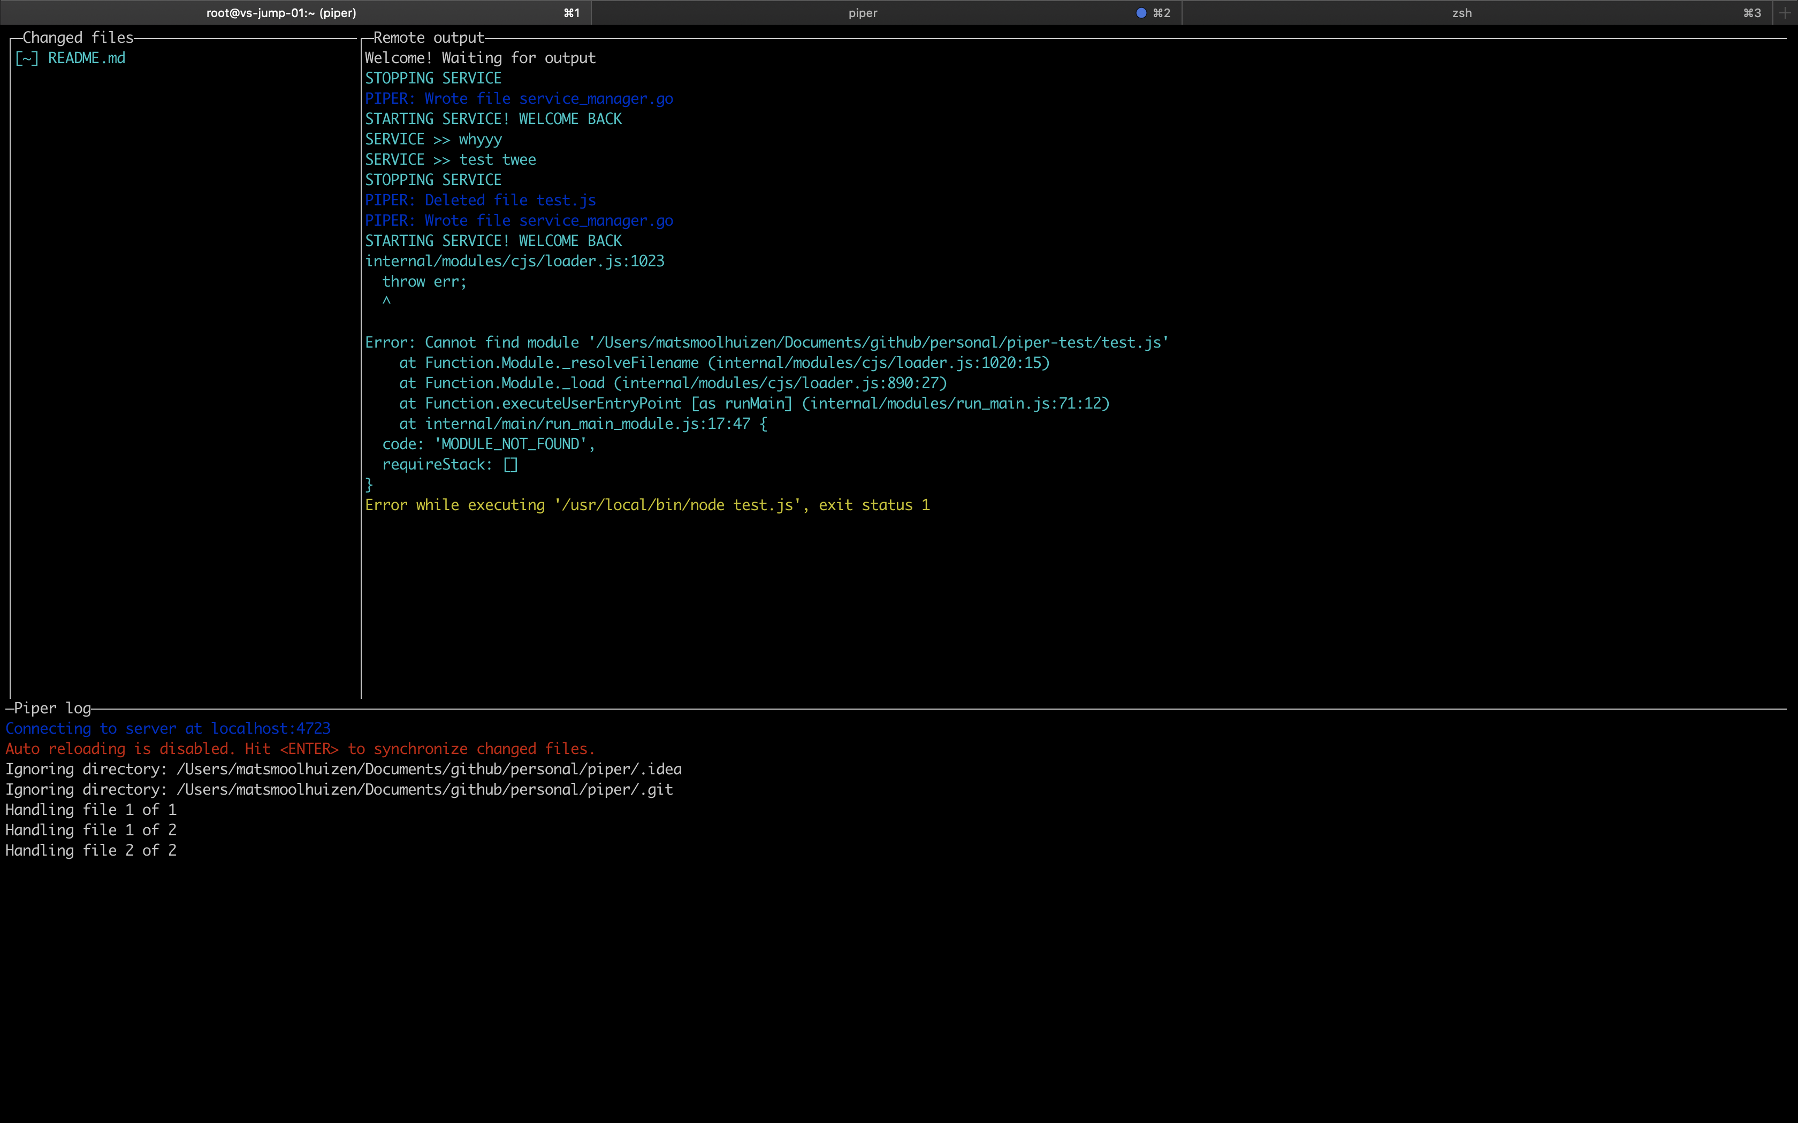Click the [~] modified marker beside README.md
The width and height of the screenshot is (1798, 1123).
point(27,58)
